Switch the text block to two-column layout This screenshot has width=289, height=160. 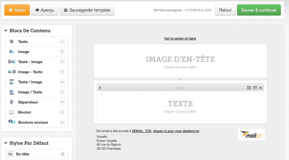point(255,88)
